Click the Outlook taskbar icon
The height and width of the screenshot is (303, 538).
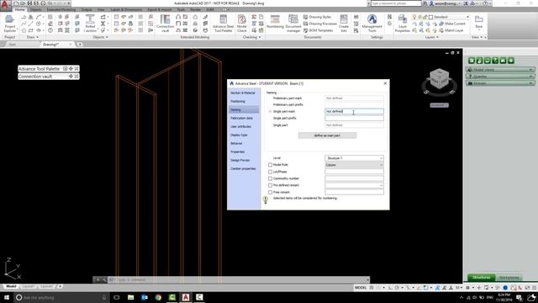[145, 297]
